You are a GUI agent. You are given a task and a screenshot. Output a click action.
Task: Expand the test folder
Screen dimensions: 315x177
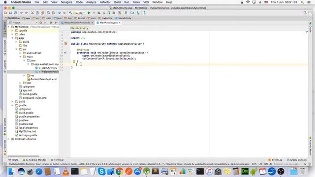[x=20, y=83]
